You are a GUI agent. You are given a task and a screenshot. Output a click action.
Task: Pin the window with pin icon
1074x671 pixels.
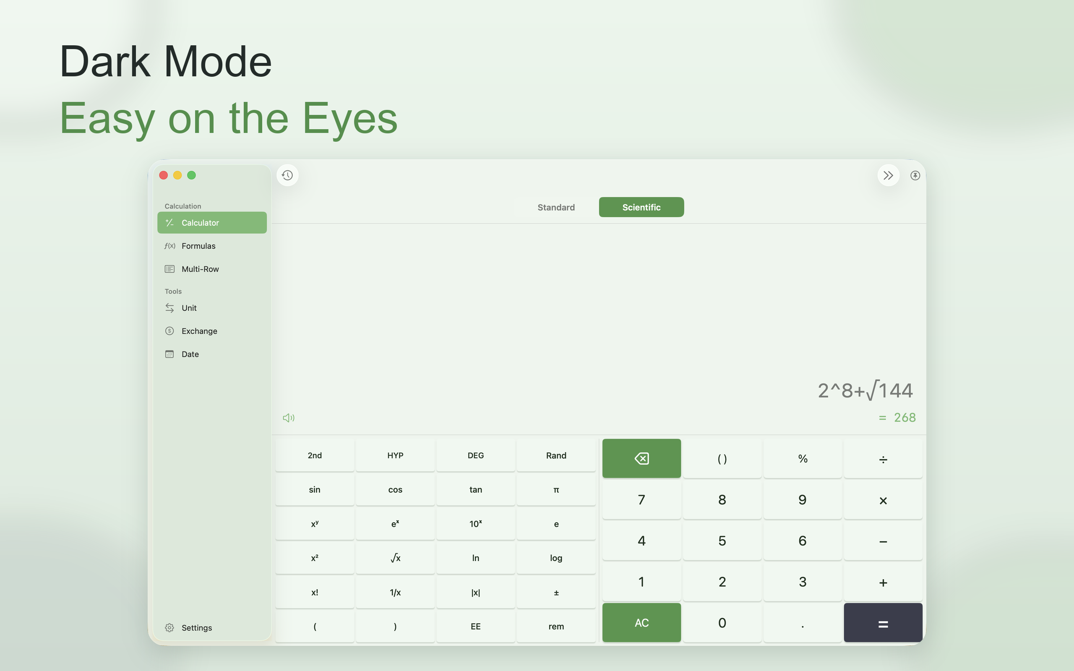pyautogui.click(x=915, y=175)
